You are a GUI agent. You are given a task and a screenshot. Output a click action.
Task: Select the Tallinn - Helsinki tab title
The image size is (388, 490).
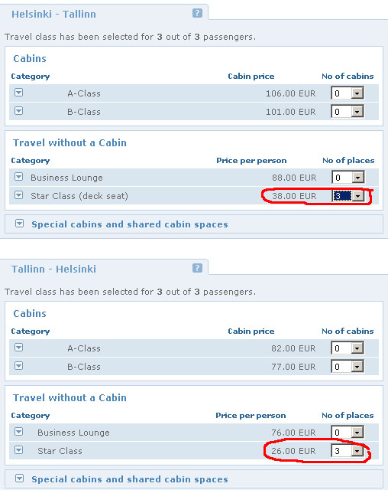click(x=53, y=269)
